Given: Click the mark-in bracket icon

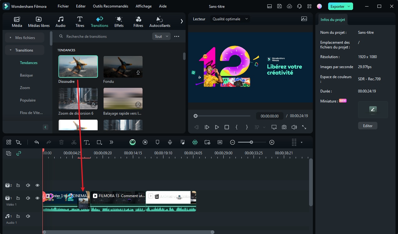Looking at the screenshot, I should tap(237, 127).
